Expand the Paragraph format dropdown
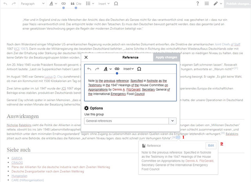This screenshot has width=251, height=182. pyautogui.click(x=33, y=4)
